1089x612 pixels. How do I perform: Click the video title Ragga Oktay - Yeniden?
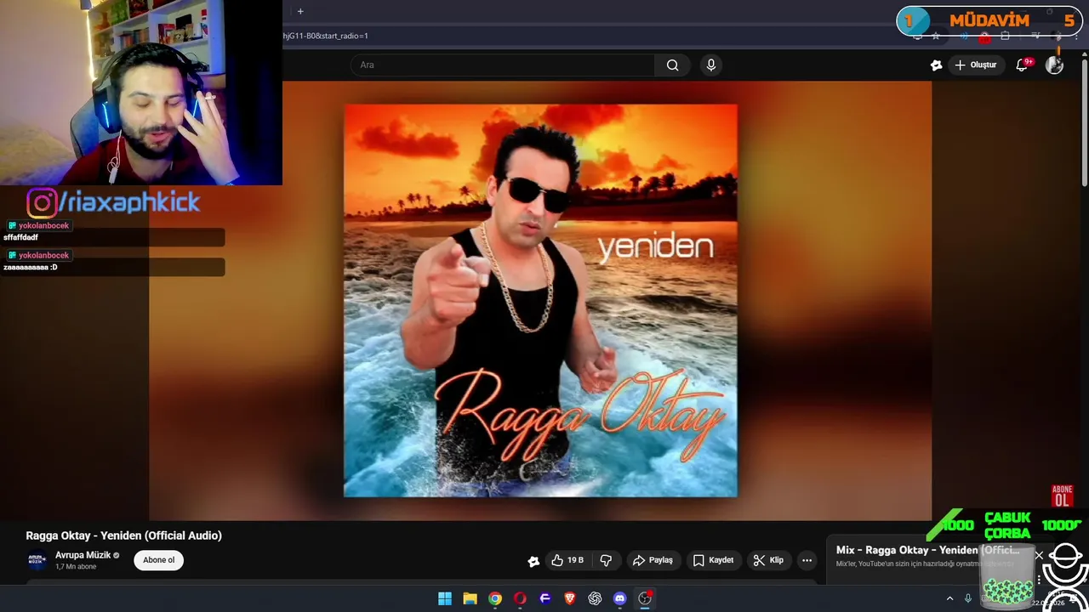(123, 535)
